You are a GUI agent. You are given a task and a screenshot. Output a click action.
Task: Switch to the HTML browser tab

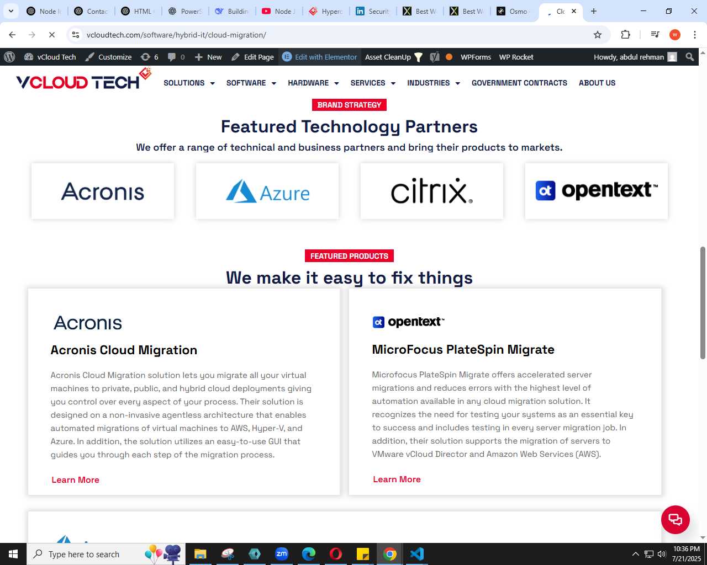click(138, 11)
